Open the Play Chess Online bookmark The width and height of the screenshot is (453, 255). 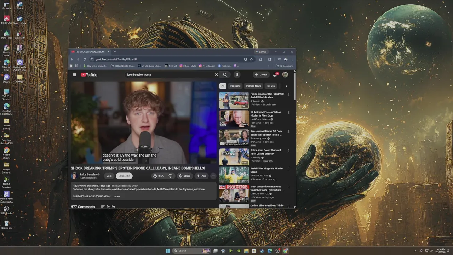pos(94,66)
